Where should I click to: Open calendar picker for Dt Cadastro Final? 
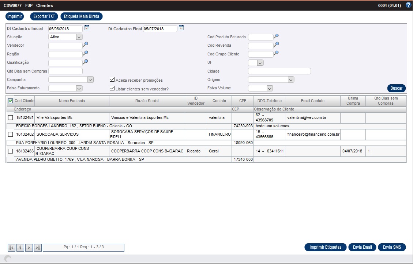coord(181,28)
